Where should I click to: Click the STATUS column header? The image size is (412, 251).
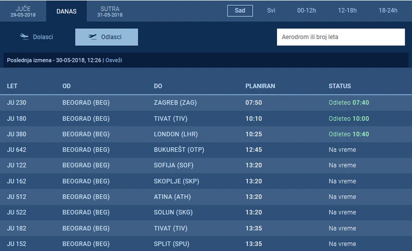[x=340, y=86]
